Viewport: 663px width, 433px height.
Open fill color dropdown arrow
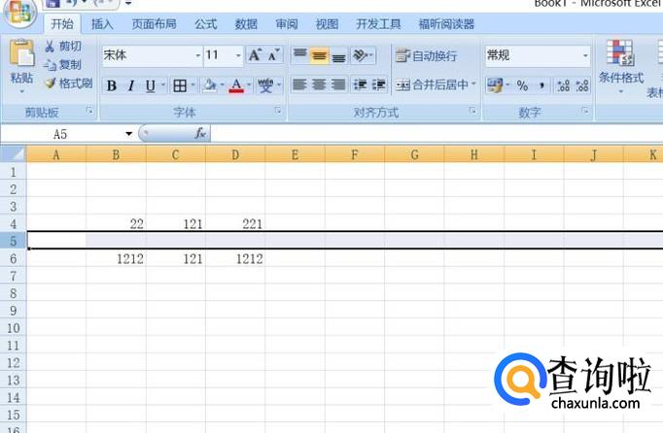[x=222, y=85]
